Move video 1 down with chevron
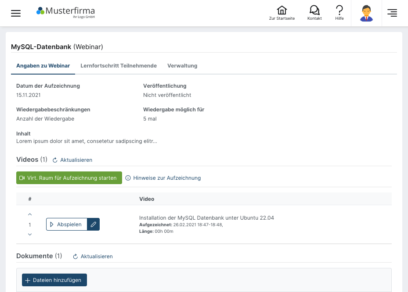Screen dimensions: 408x292 30,234
